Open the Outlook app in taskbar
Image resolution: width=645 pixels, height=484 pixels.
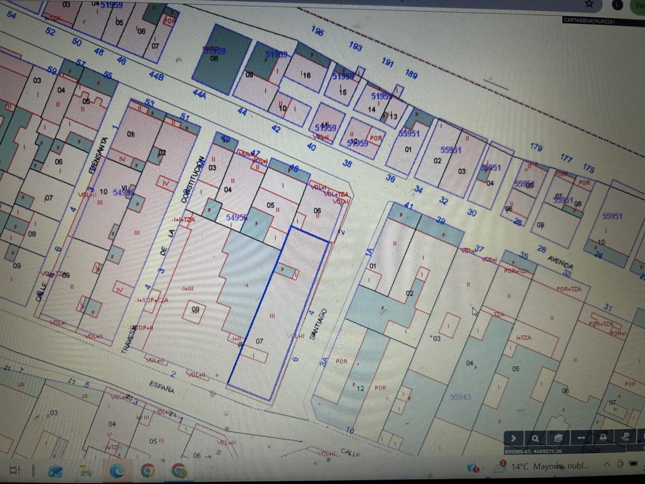pos(55,471)
